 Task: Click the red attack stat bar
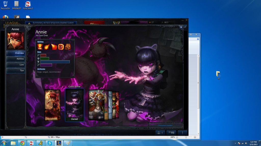point(43,55)
